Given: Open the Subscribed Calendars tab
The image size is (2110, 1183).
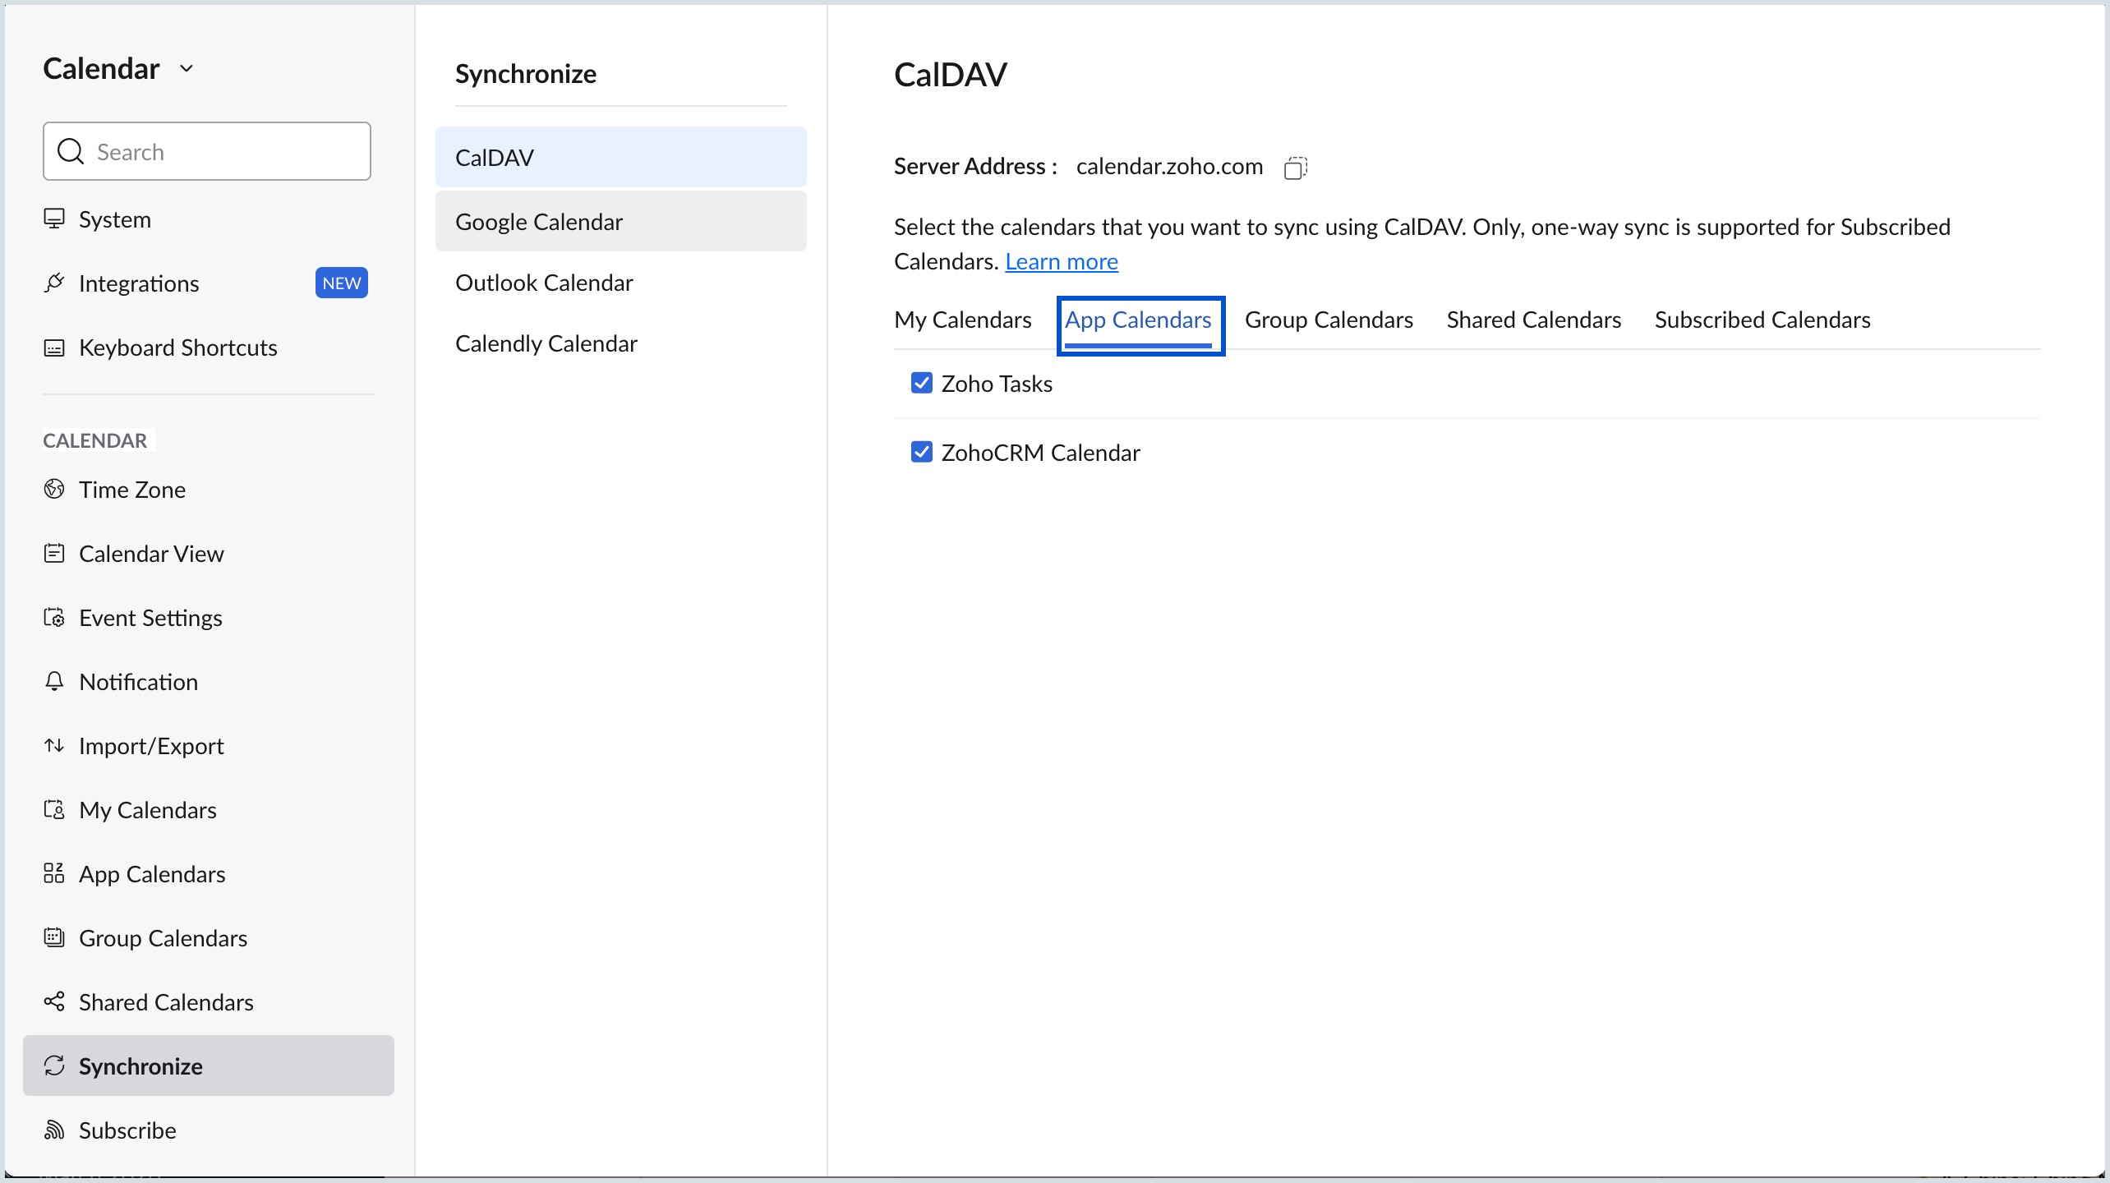Looking at the screenshot, I should 1762,320.
